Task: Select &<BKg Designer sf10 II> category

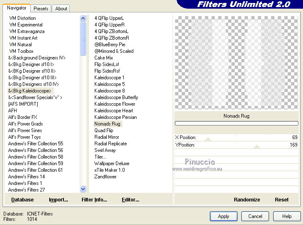Action: 32,71
